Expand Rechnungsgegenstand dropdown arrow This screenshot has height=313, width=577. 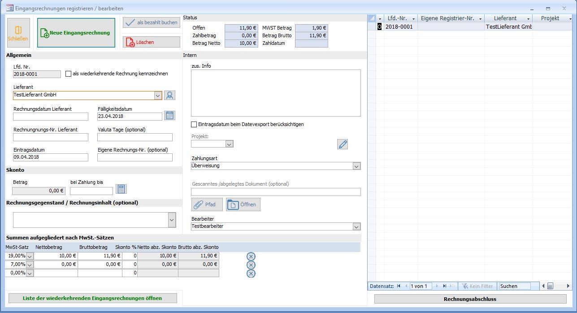coord(172,220)
